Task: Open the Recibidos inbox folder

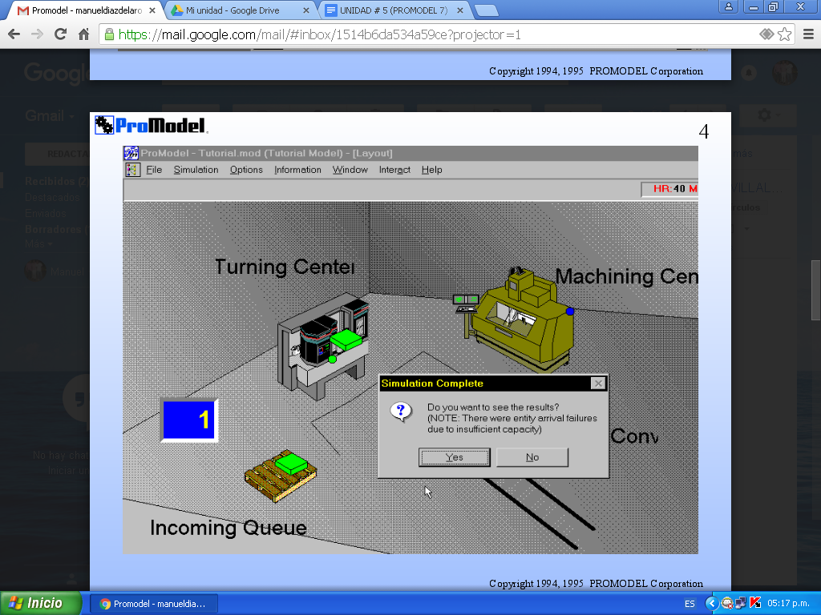Action: tap(57, 182)
